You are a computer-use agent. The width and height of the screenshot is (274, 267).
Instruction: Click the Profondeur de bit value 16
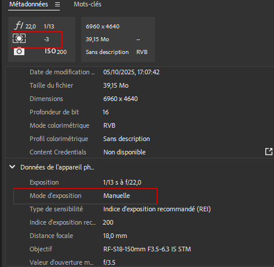click(106, 112)
